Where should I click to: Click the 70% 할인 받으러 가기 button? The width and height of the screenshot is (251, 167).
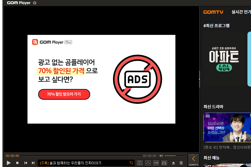tap(64, 94)
